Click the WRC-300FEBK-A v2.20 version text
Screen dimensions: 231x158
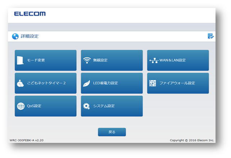[x=27, y=140]
